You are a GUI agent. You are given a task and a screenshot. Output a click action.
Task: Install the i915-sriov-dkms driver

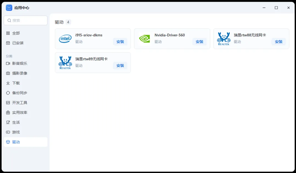tap(120, 42)
